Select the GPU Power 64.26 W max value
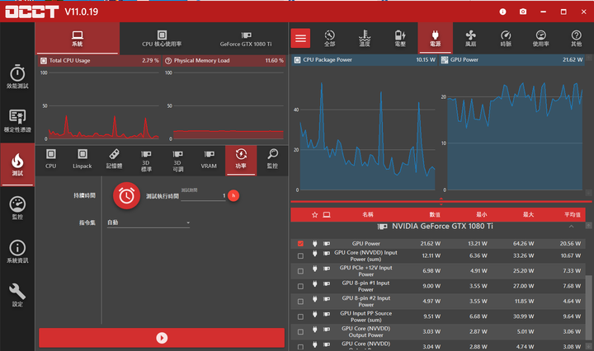The image size is (594, 351). [523, 244]
